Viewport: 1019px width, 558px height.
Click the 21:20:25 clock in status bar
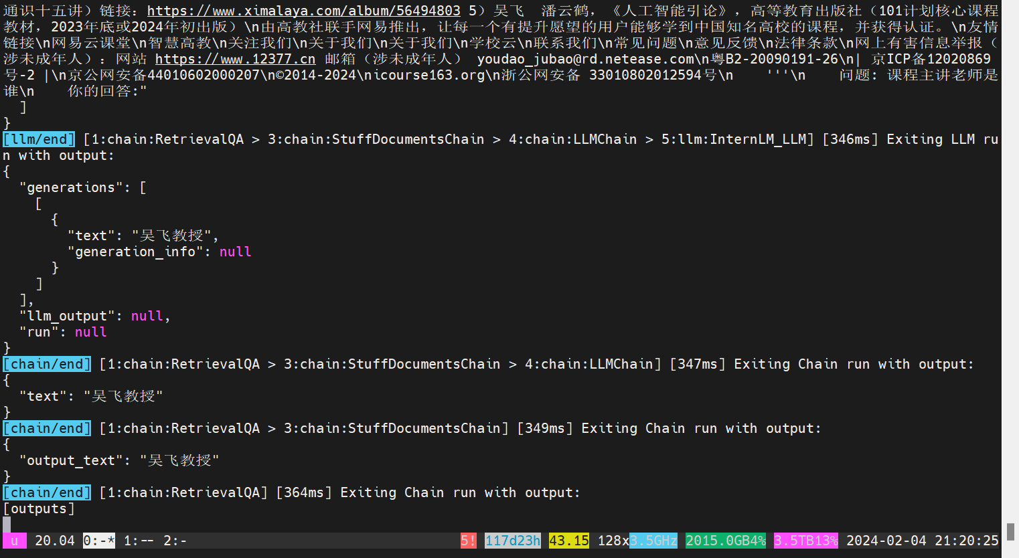(x=967, y=541)
